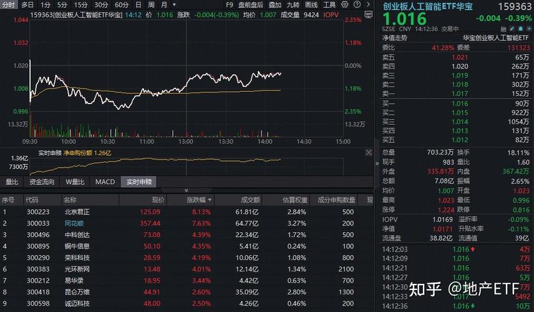The width and height of the screenshot is (534, 312).
Task: Expand the panel with double chevron below tabs
Action: pos(186,190)
